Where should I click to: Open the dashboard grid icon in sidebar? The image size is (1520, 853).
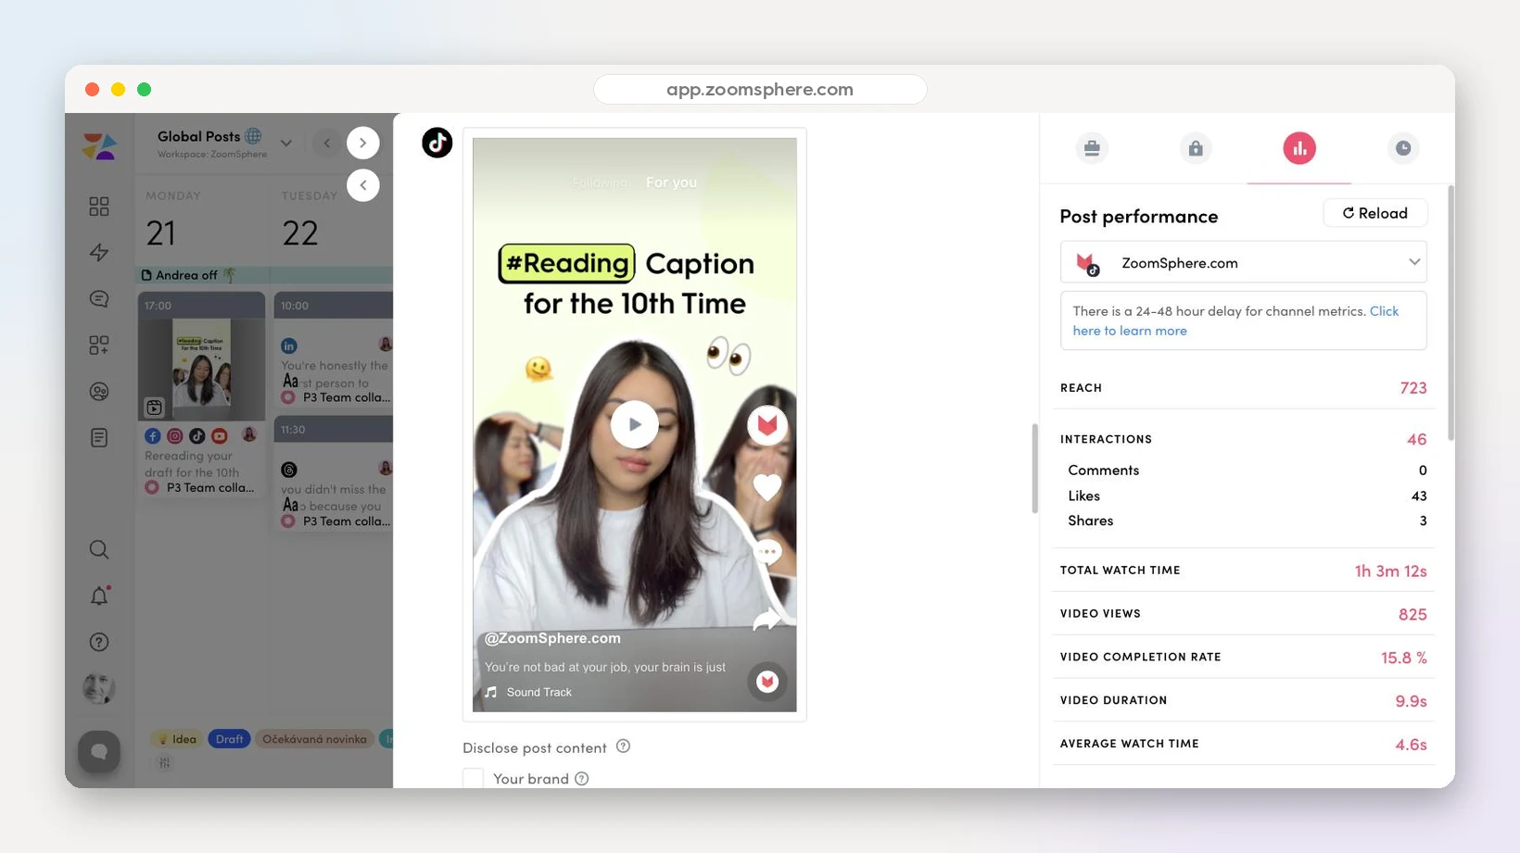point(99,207)
